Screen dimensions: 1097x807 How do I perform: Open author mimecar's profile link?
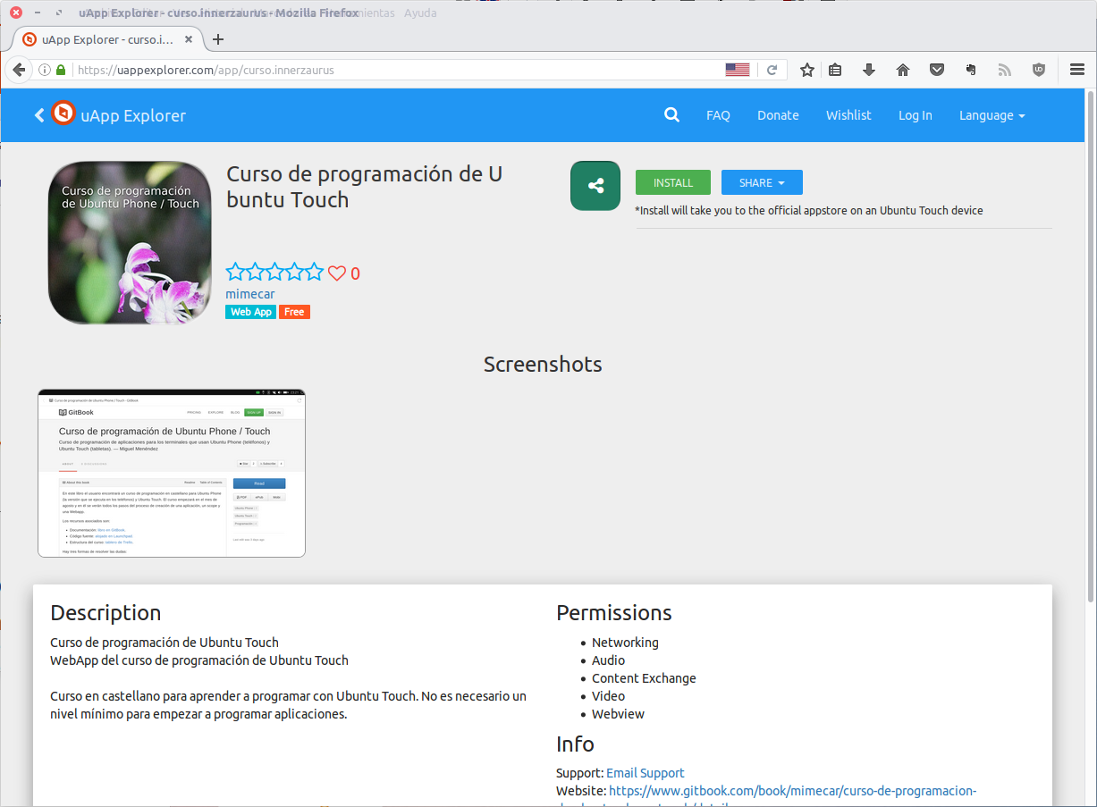tap(249, 294)
